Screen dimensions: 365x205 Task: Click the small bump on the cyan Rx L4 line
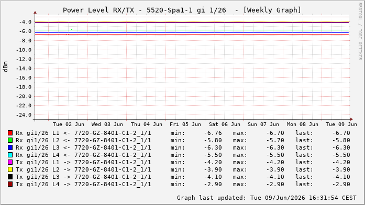(x=72, y=29)
